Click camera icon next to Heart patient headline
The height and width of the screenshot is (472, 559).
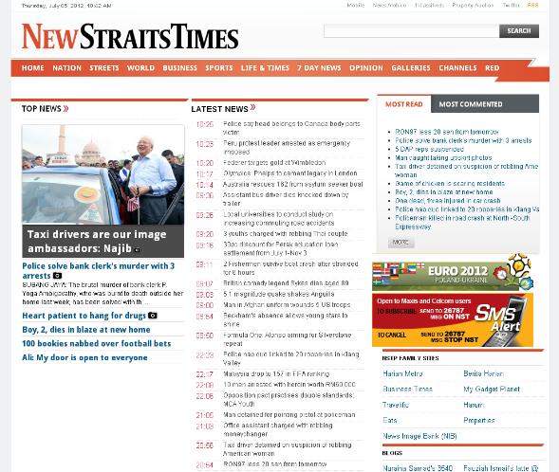pos(153,316)
